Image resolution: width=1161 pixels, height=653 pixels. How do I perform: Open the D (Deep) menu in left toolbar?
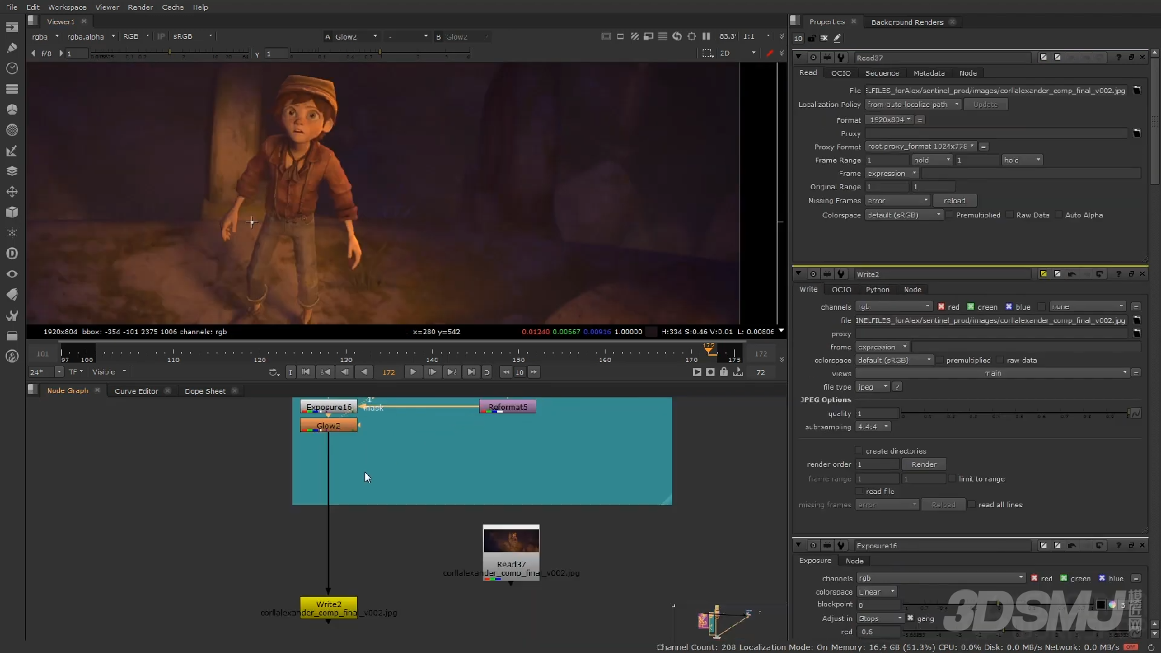tap(12, 254)
